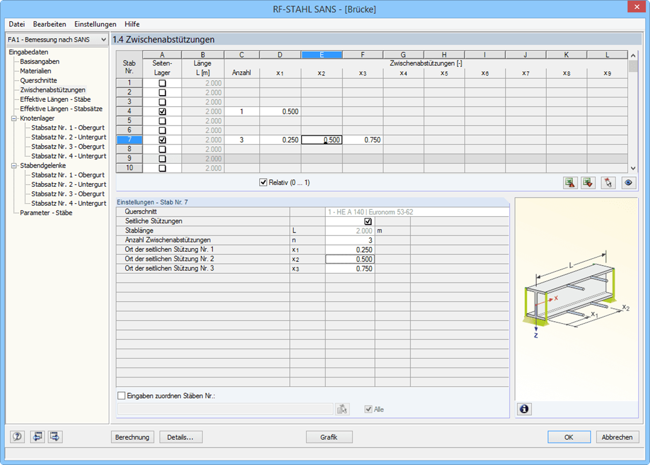Viewport: 650px width, 465px height.
Task: Select Basisangaben in the tree
Action: (40, 61)
